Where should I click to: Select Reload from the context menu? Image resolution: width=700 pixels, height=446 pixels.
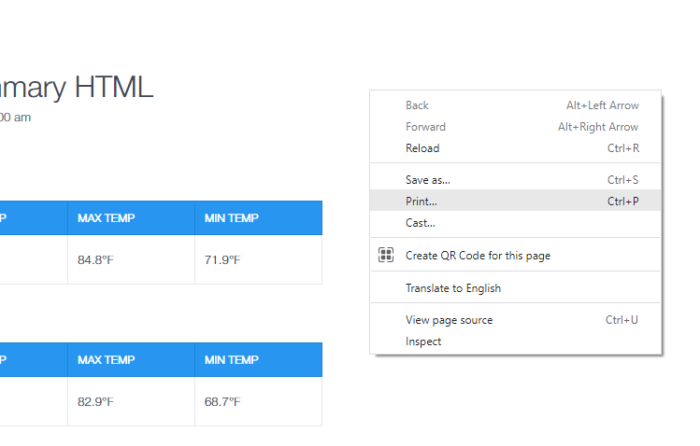[422, 148]
